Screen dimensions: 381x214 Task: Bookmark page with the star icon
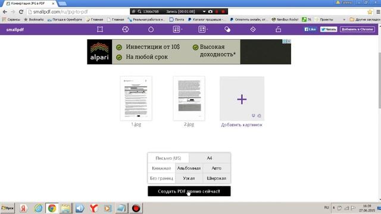(370, 12)
